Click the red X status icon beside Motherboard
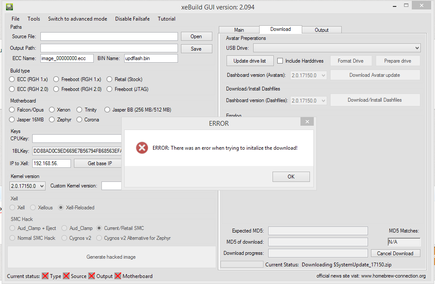The width and height of the screenshot is (435, 284). (x=118, y=276)
